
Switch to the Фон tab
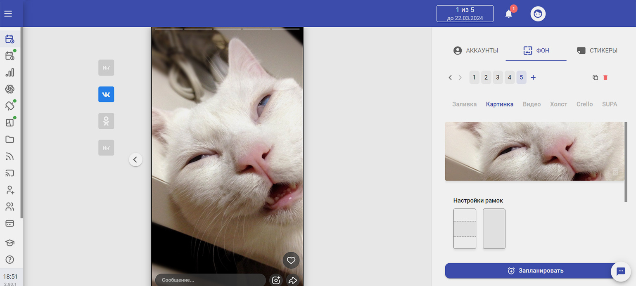coord(536,51)
